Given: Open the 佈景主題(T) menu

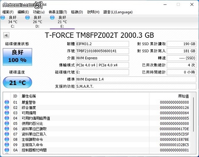Looking at the screenshot, I should tap(58, 12).
